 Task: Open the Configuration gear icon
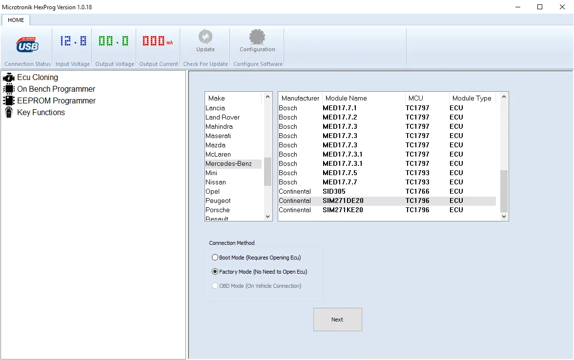coord(257,37)
